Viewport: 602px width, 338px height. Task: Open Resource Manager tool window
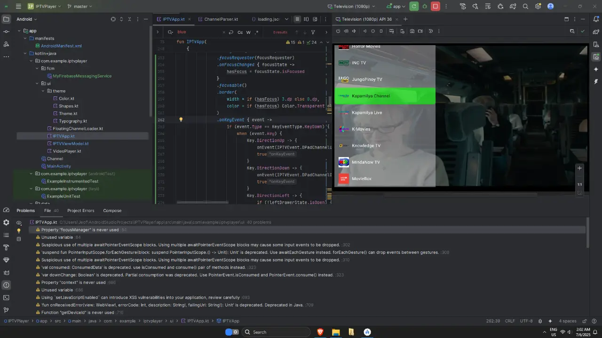pos(6,44)
